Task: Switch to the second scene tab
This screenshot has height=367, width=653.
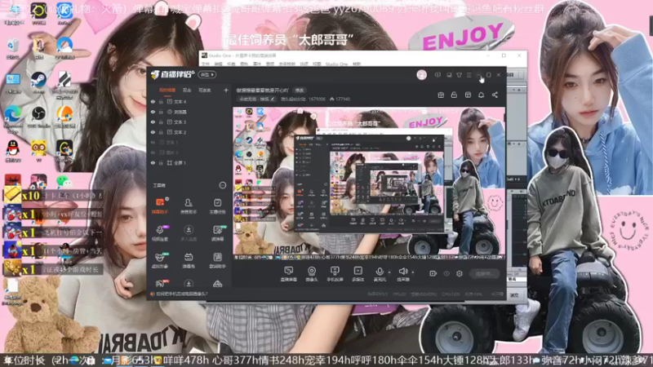Action: click(x=187, y=90)
